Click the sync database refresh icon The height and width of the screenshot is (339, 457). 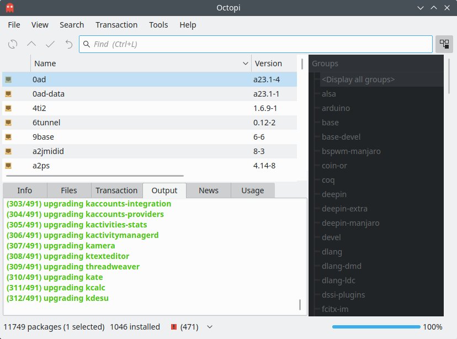point(13,44)
